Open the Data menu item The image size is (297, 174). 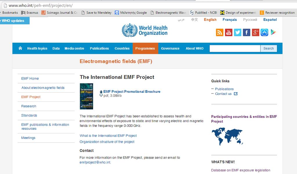[x=56, y=48]
